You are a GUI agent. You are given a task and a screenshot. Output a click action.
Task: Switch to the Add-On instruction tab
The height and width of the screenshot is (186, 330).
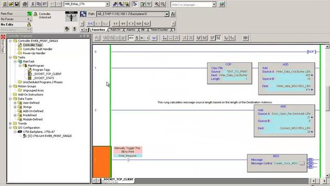115,30
